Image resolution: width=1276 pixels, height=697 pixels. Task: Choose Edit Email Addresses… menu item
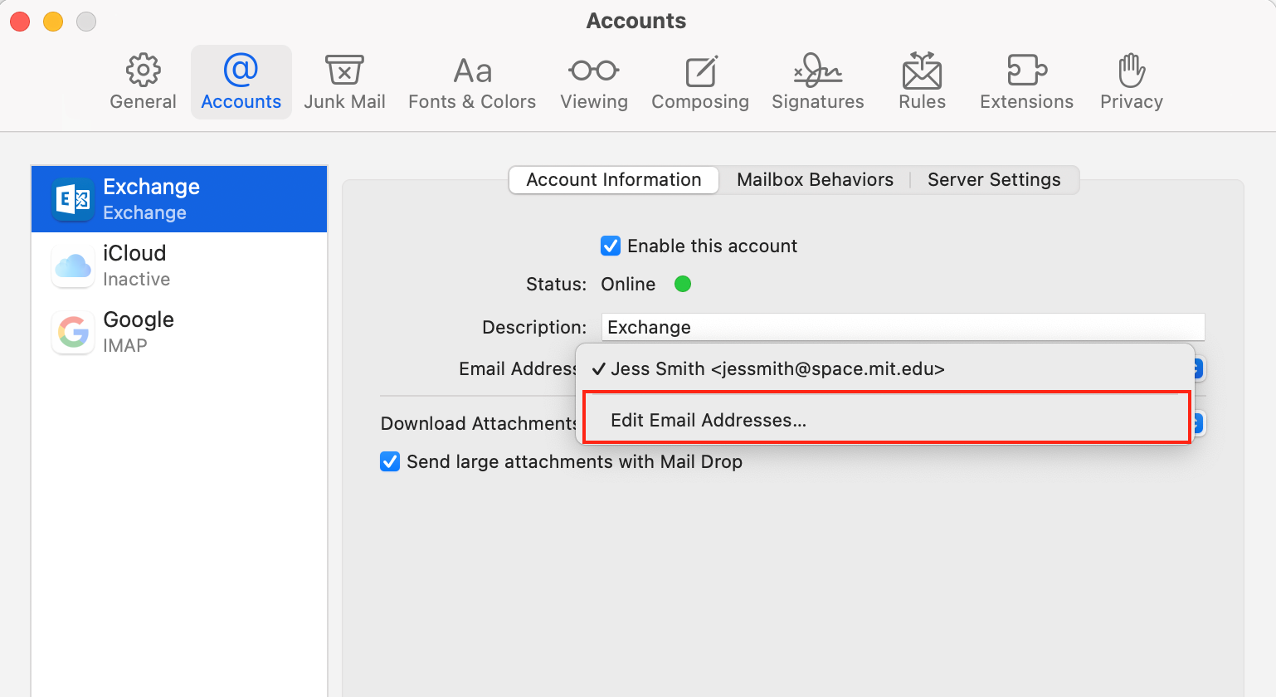[887, 420]
